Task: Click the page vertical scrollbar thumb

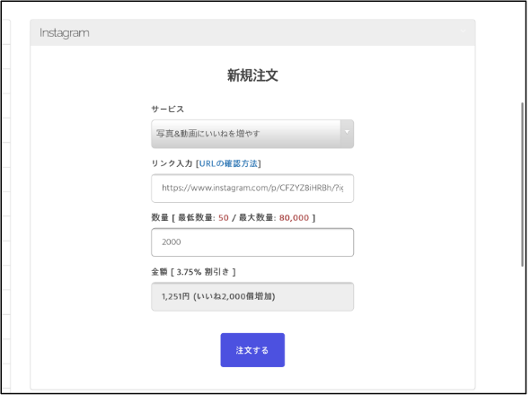Action: [522, 185]
